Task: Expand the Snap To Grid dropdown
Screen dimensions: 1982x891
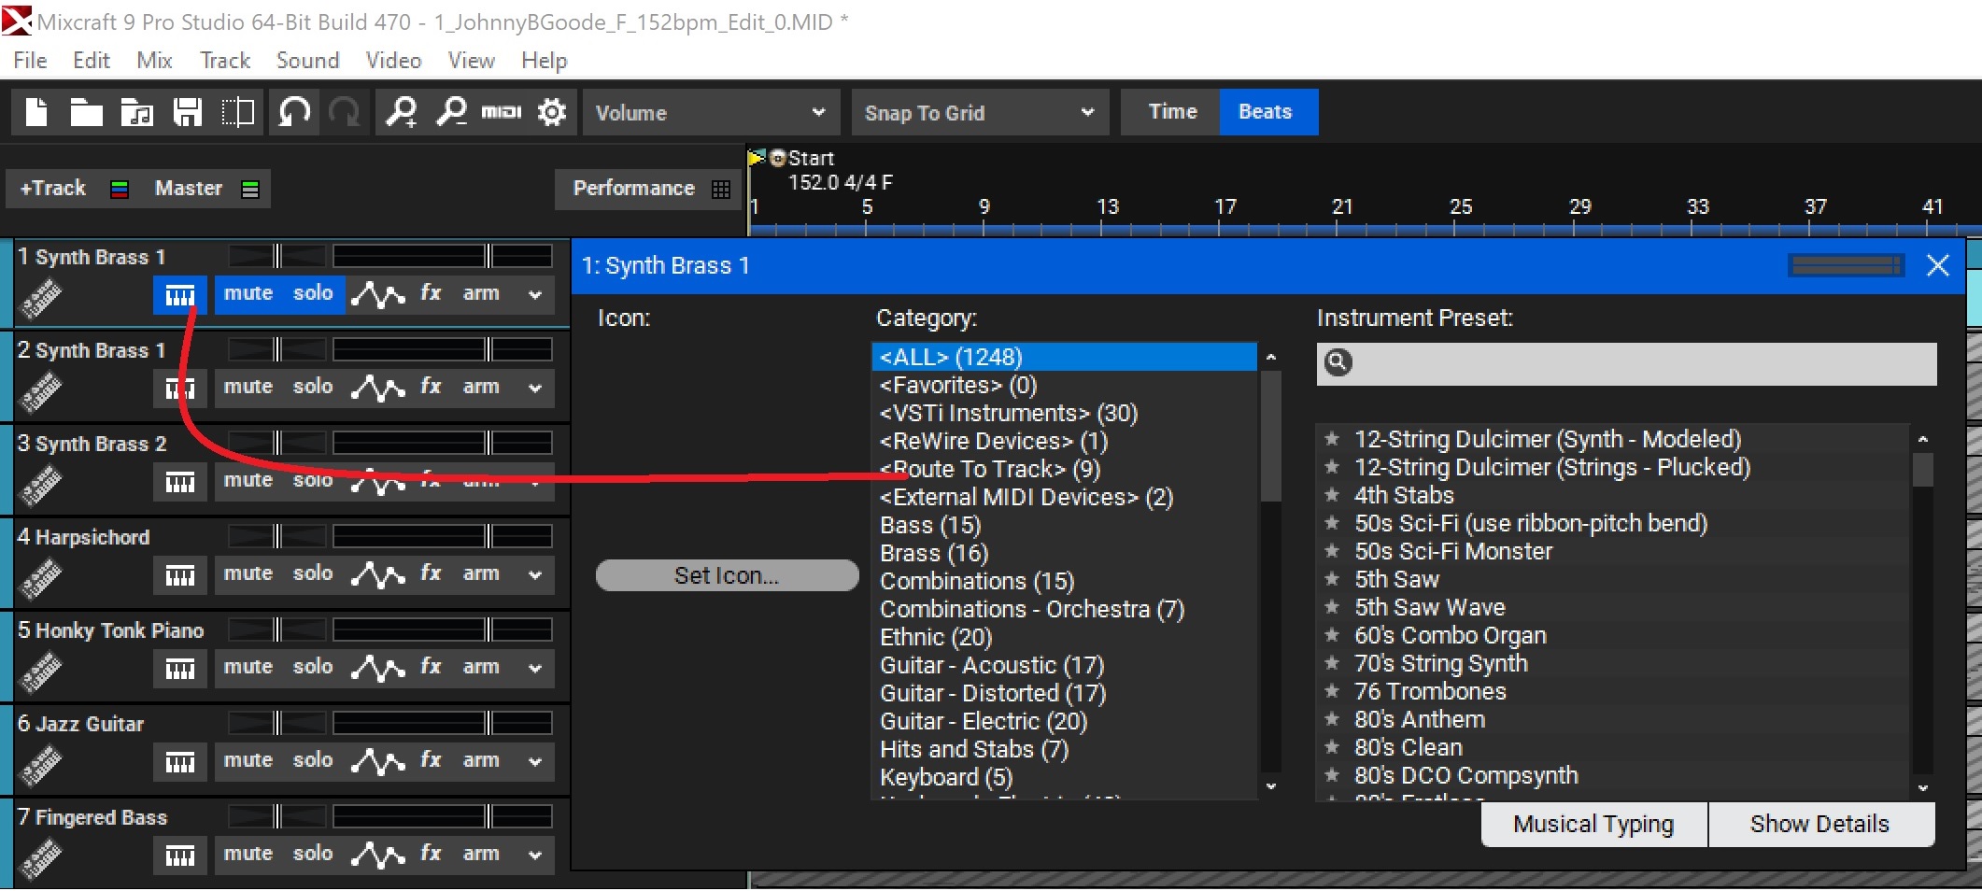Action: (979, 112)
